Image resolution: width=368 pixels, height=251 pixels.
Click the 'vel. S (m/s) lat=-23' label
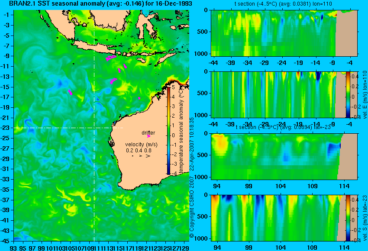tap(365, 218)
